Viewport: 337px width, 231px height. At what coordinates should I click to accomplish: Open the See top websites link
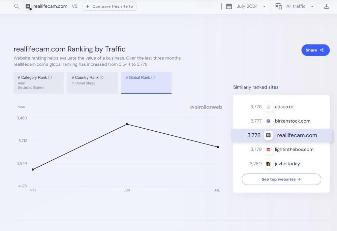281,179
